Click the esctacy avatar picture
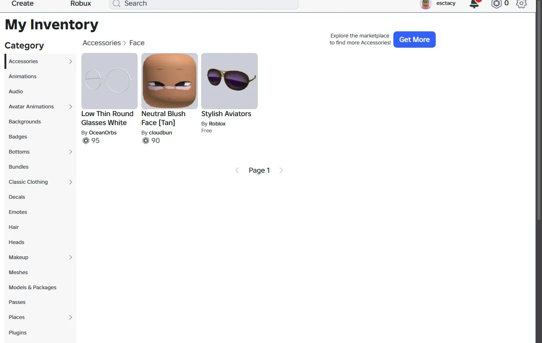542x343 pixels. point(426,4)
